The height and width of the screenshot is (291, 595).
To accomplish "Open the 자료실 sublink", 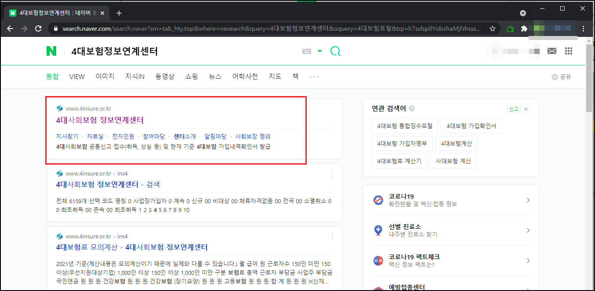I will click(x=95, y=136).
